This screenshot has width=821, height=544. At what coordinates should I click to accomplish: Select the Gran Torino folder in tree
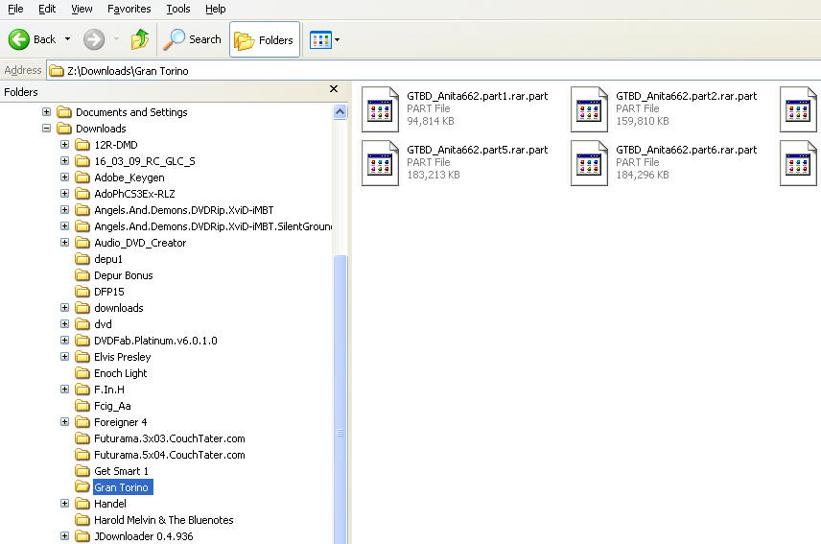click(121, 487)
